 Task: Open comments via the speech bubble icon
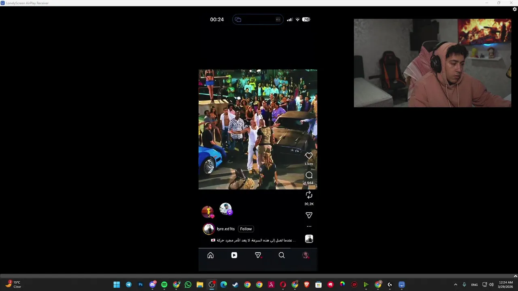309,175
